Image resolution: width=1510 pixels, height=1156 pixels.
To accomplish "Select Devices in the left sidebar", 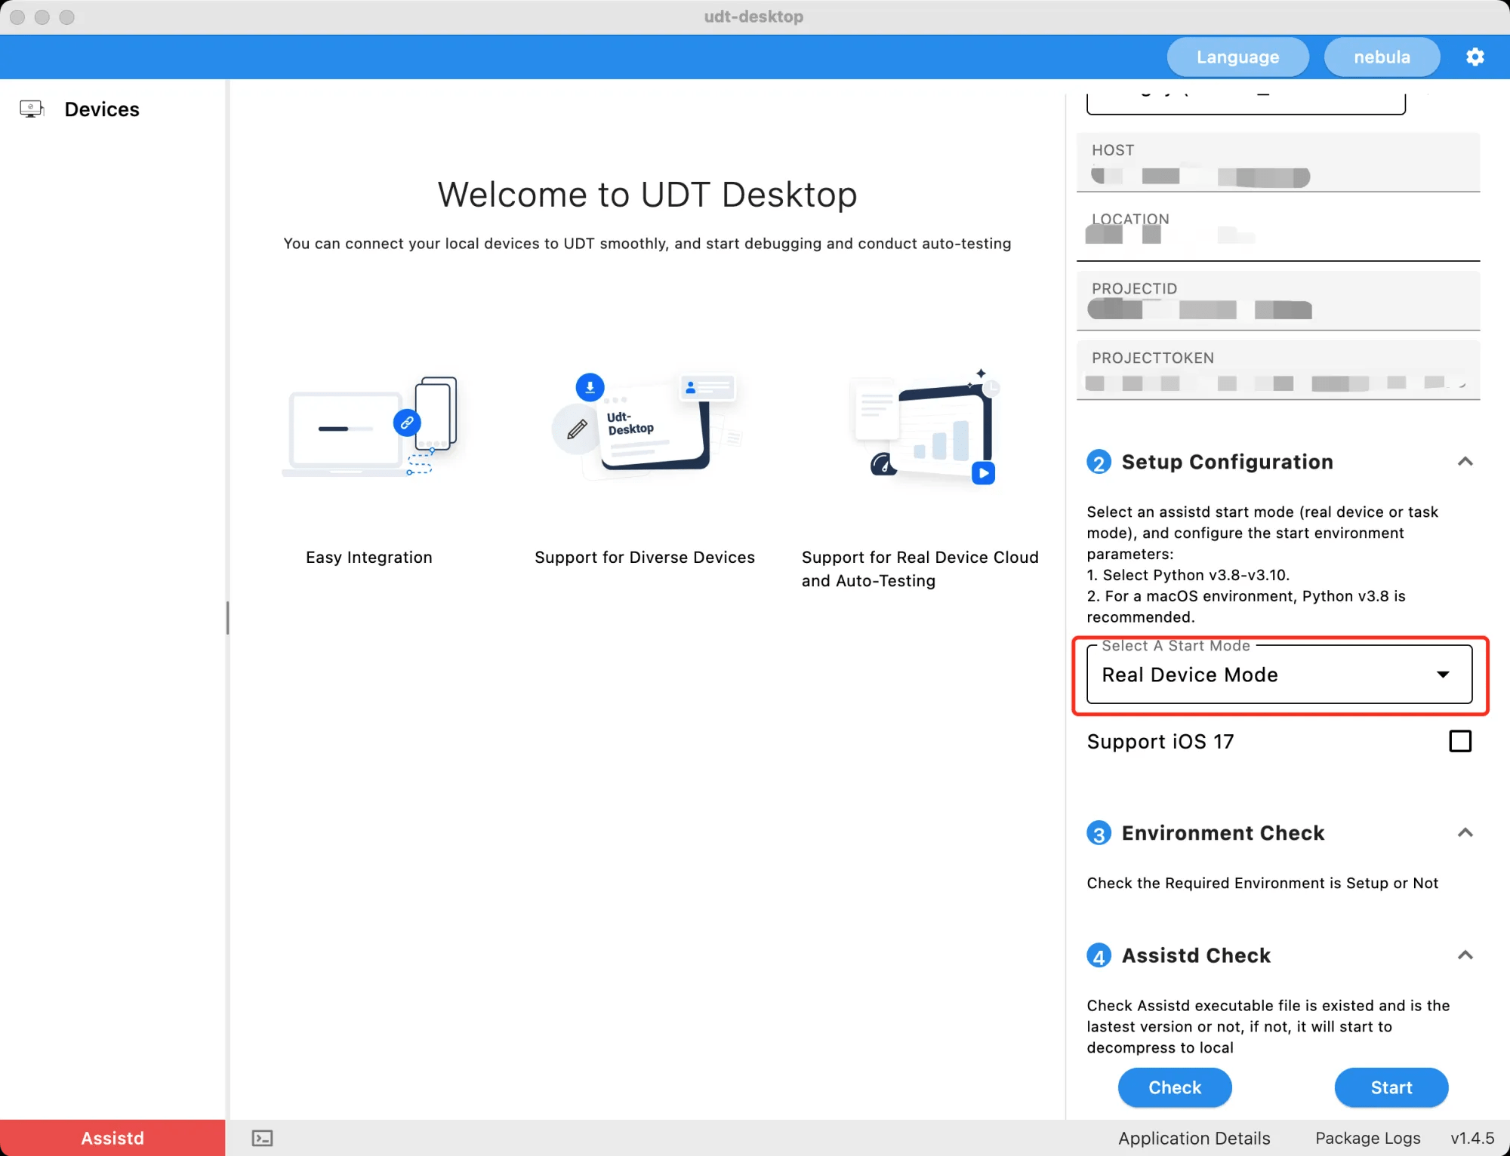I will pyautogui.click(x=102, y=109).
